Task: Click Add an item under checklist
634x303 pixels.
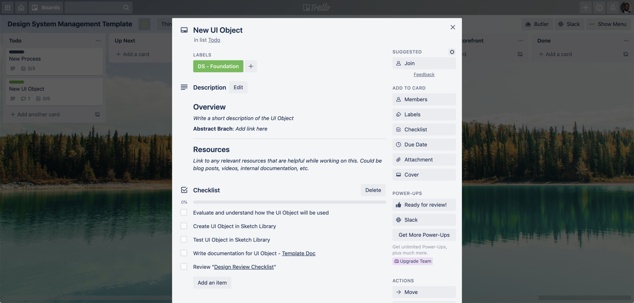Action: [x=212, y=282]
